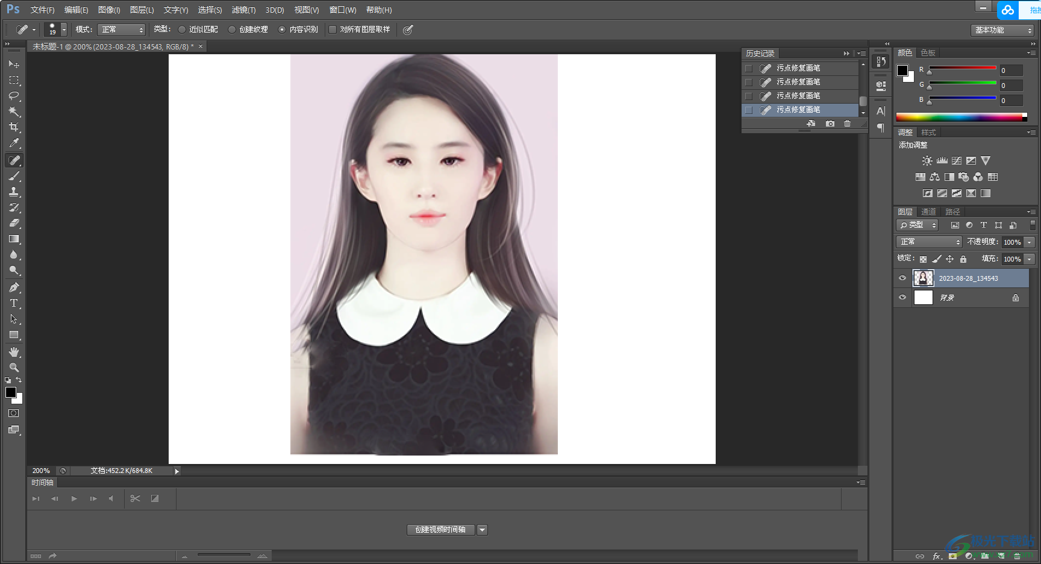Viewport: 1041px width, 564px height.
Task: Open the History panel flyout menu
Action: click(861, 54)
